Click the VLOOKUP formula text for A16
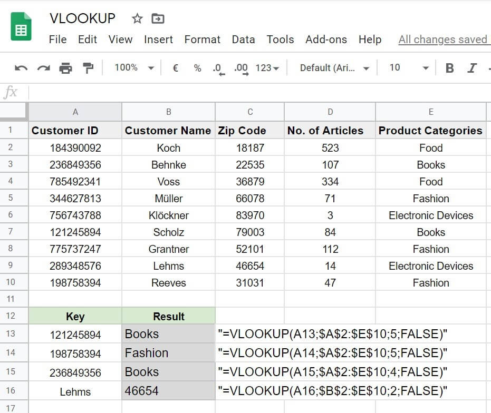 [333, 391]
